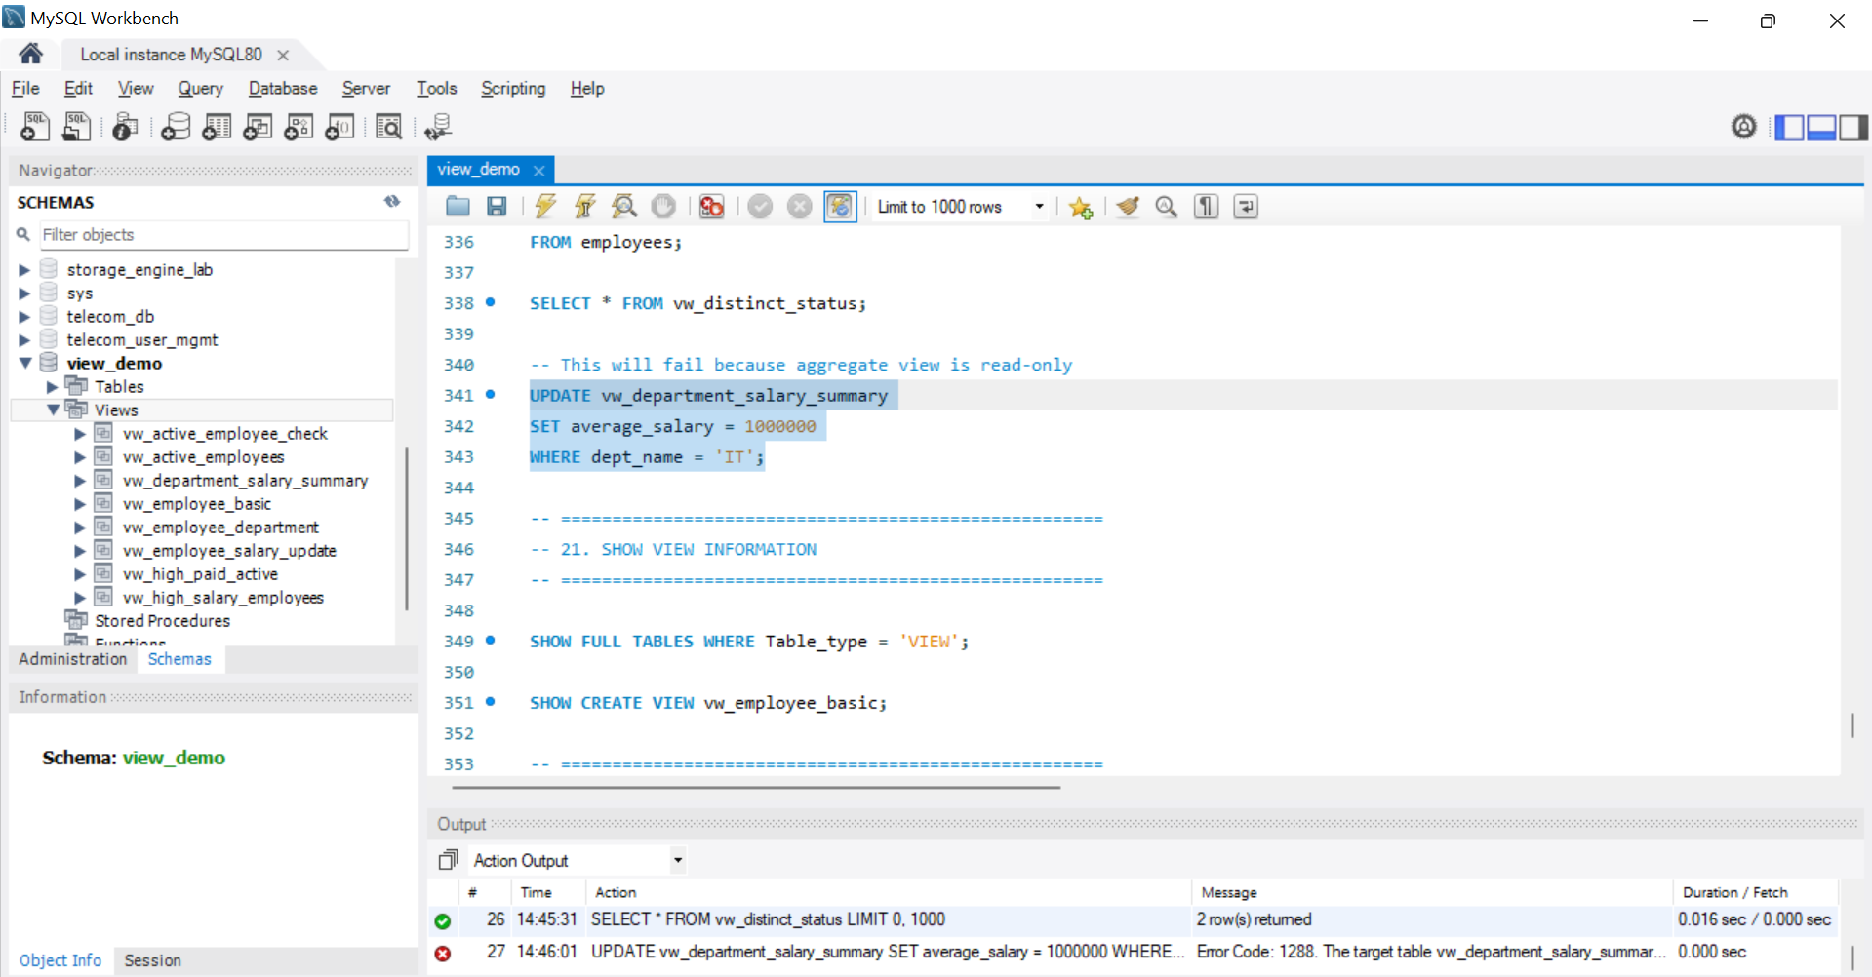Collapse the view_demo schema
This screenshot has width=1872, height=977.
point(25,363)
